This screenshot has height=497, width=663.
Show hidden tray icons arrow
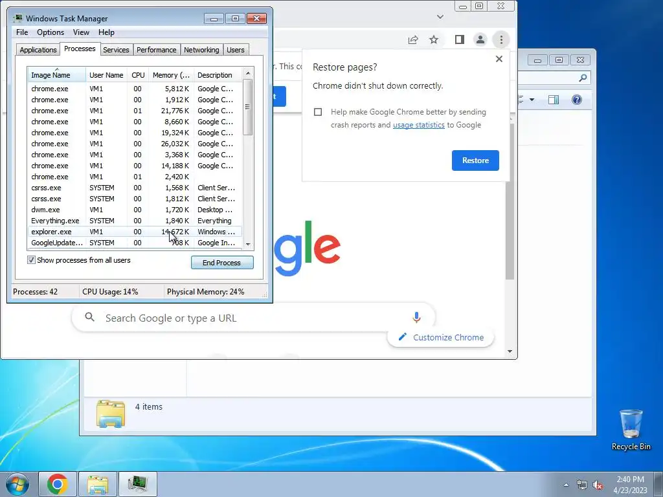[566, 485]
